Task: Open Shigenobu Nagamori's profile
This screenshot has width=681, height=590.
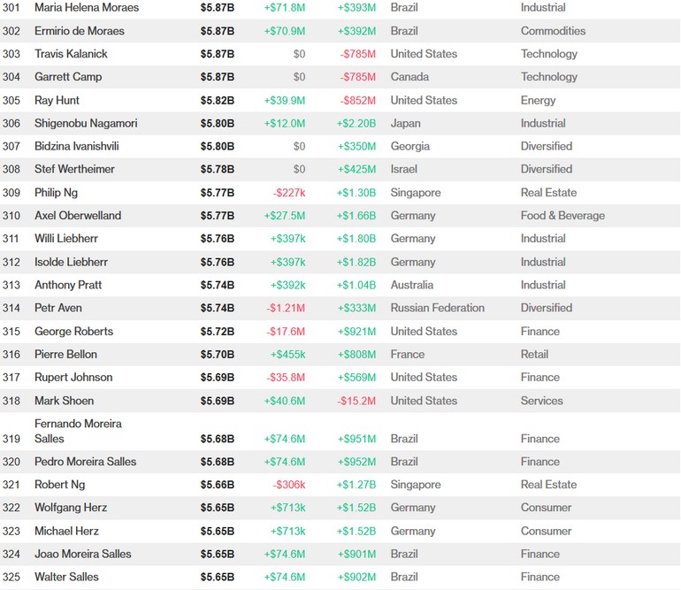Action: [x=86, y=123]
